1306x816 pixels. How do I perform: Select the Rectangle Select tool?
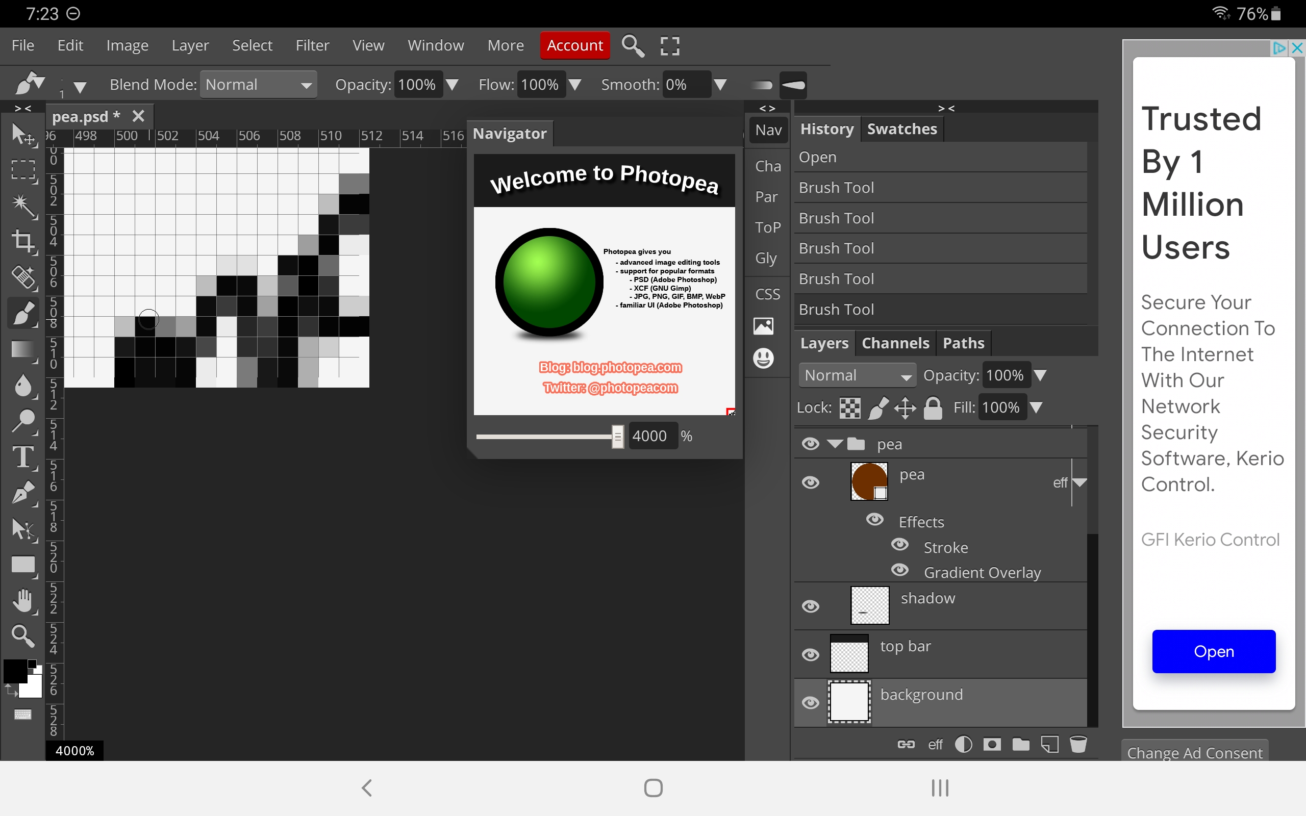point(24,169)
